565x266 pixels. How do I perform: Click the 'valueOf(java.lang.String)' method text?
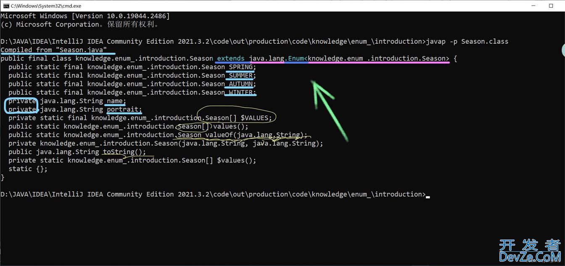click(255, 135)
